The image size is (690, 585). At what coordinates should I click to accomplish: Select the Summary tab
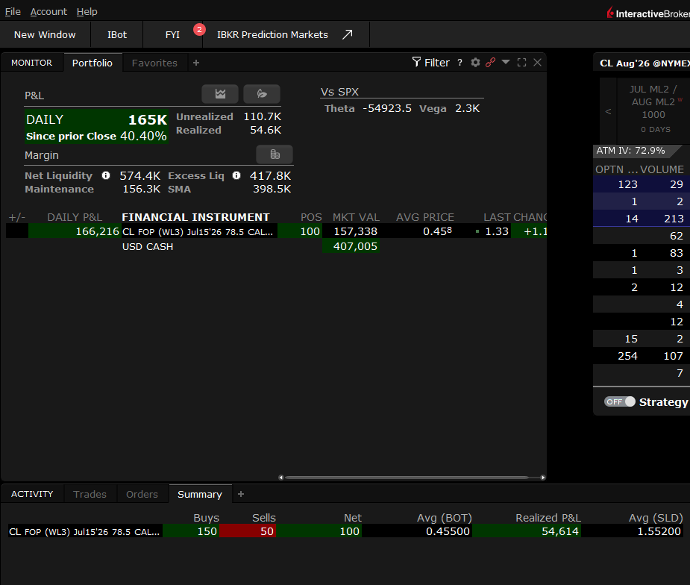[200, 494]
